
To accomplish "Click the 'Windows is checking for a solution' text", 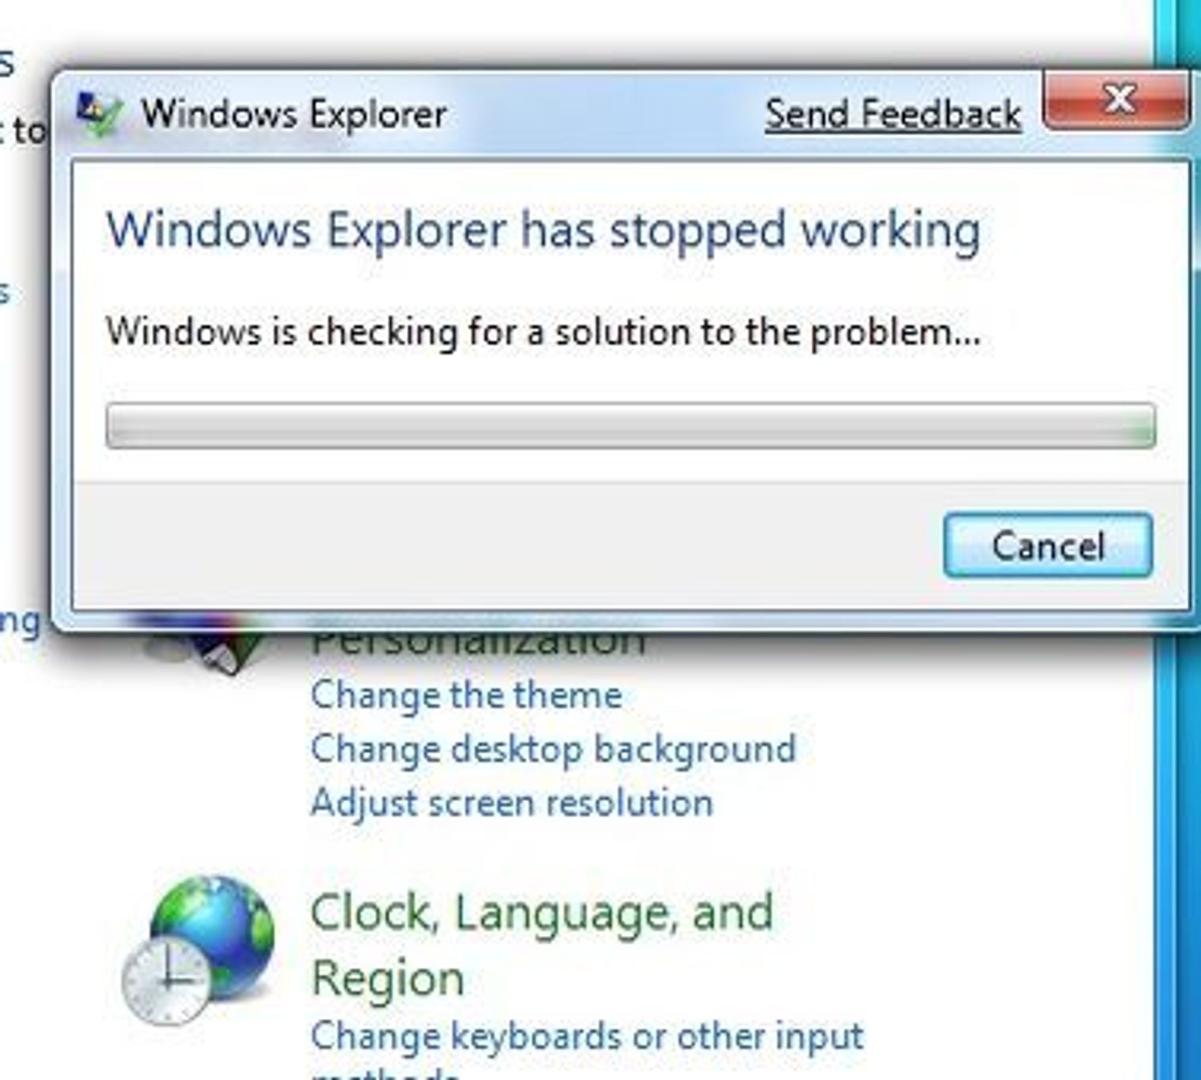I will tap(543, 332).
